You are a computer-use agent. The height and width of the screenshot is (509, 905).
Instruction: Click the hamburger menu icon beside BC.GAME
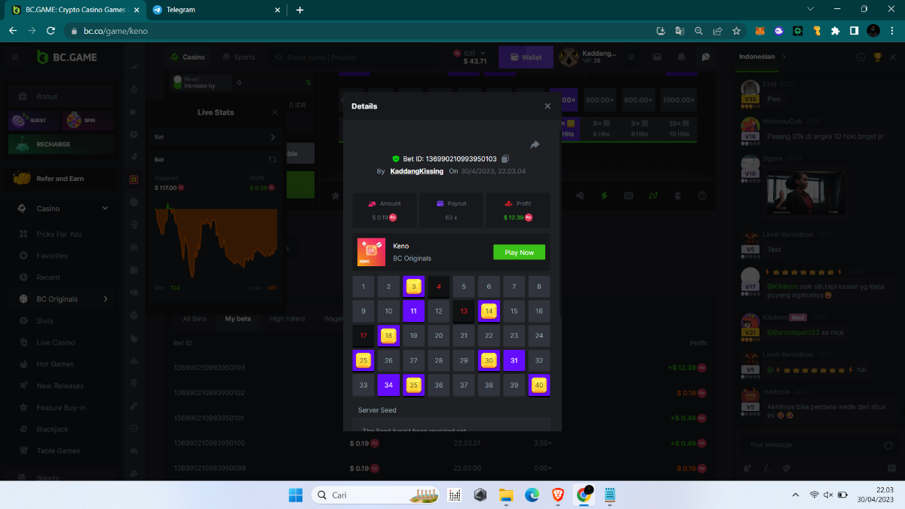click(x=15, y=57)
